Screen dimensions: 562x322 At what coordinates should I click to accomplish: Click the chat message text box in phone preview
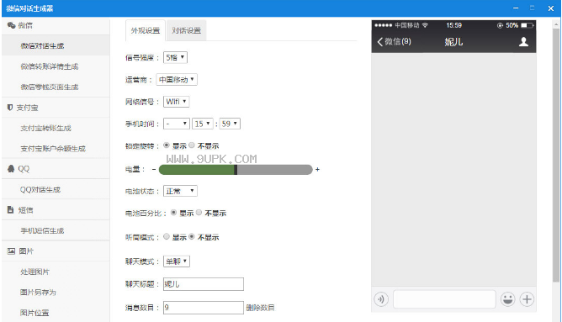[444, 299]
